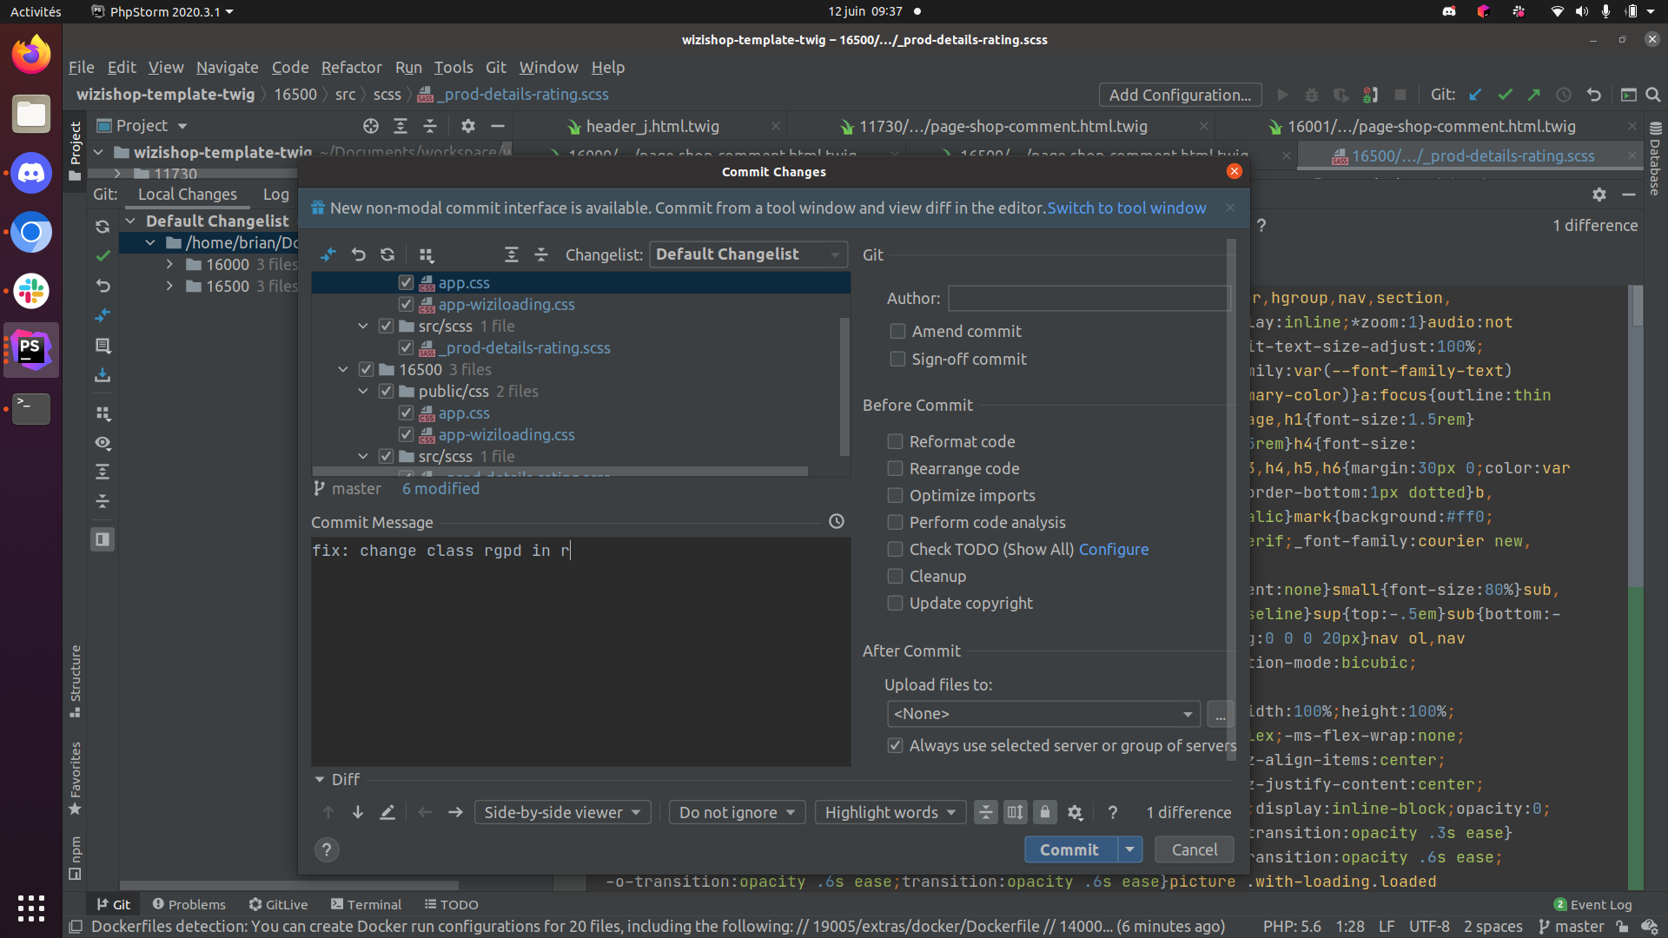Click the Search Everywhere magnifier icon
1668x938 pixels.
pyautogui.click(x=1653, y=95)
